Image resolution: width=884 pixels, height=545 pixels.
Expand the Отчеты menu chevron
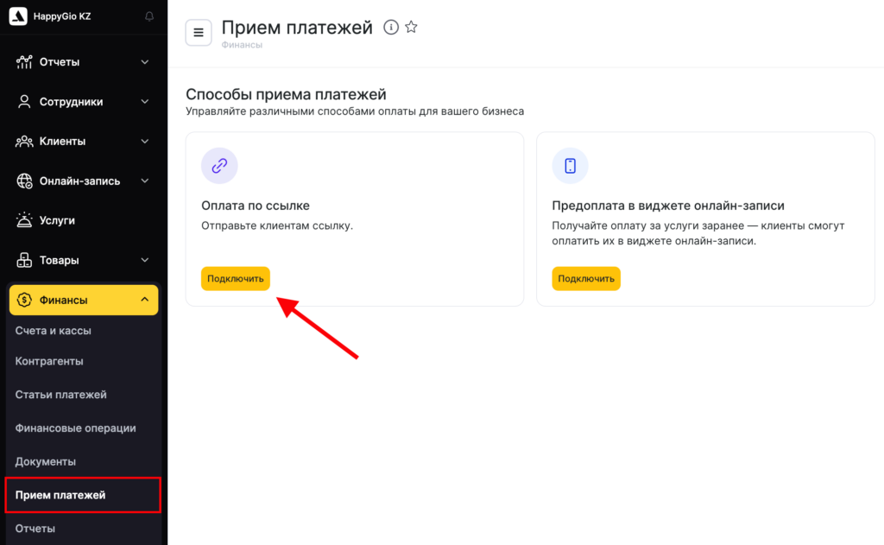click(x=144, y=62)
